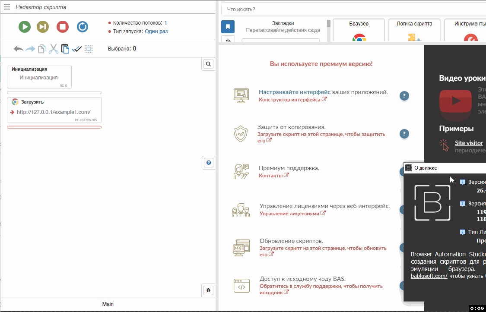Click the blue restart script icon
486x312 pixels.
(x=83, y=27)
